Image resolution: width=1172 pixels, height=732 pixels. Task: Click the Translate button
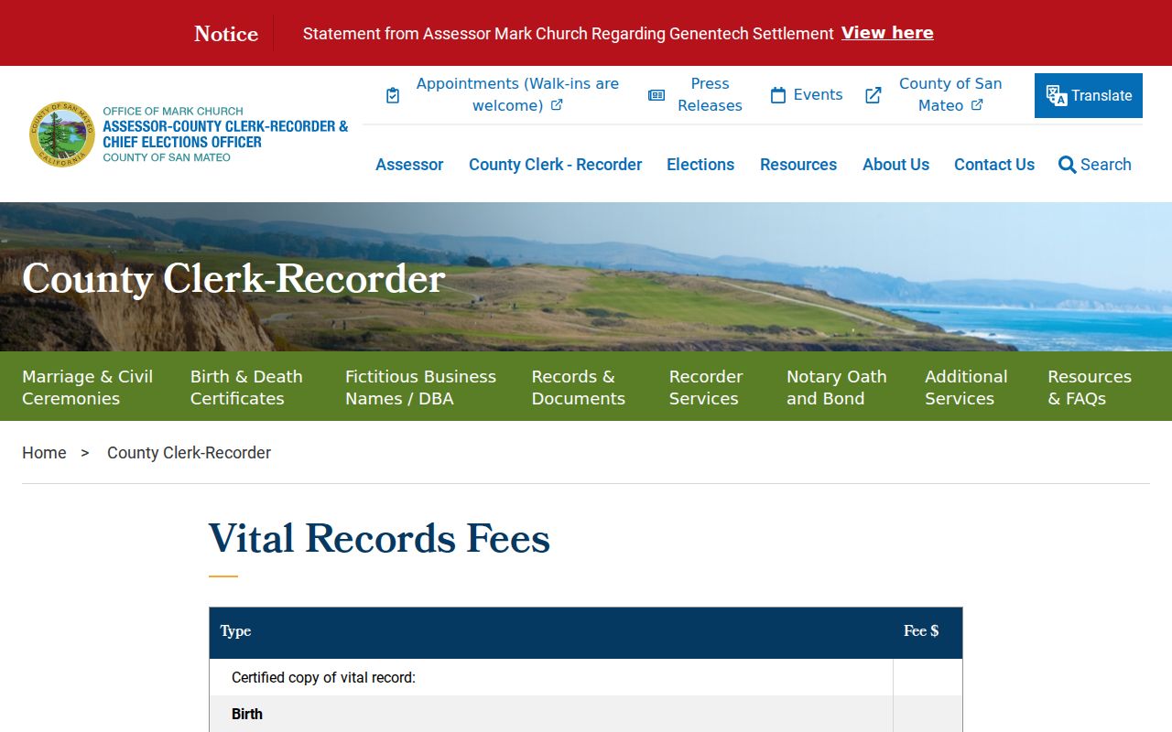(x=1089, y=95)
